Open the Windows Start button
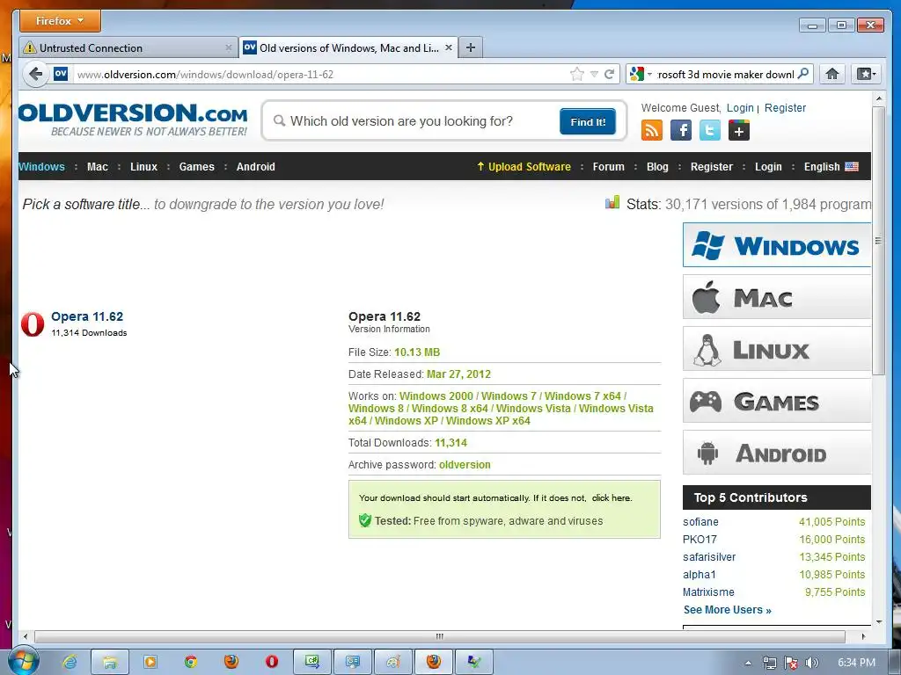901x675 pixels. click(22, 661)
